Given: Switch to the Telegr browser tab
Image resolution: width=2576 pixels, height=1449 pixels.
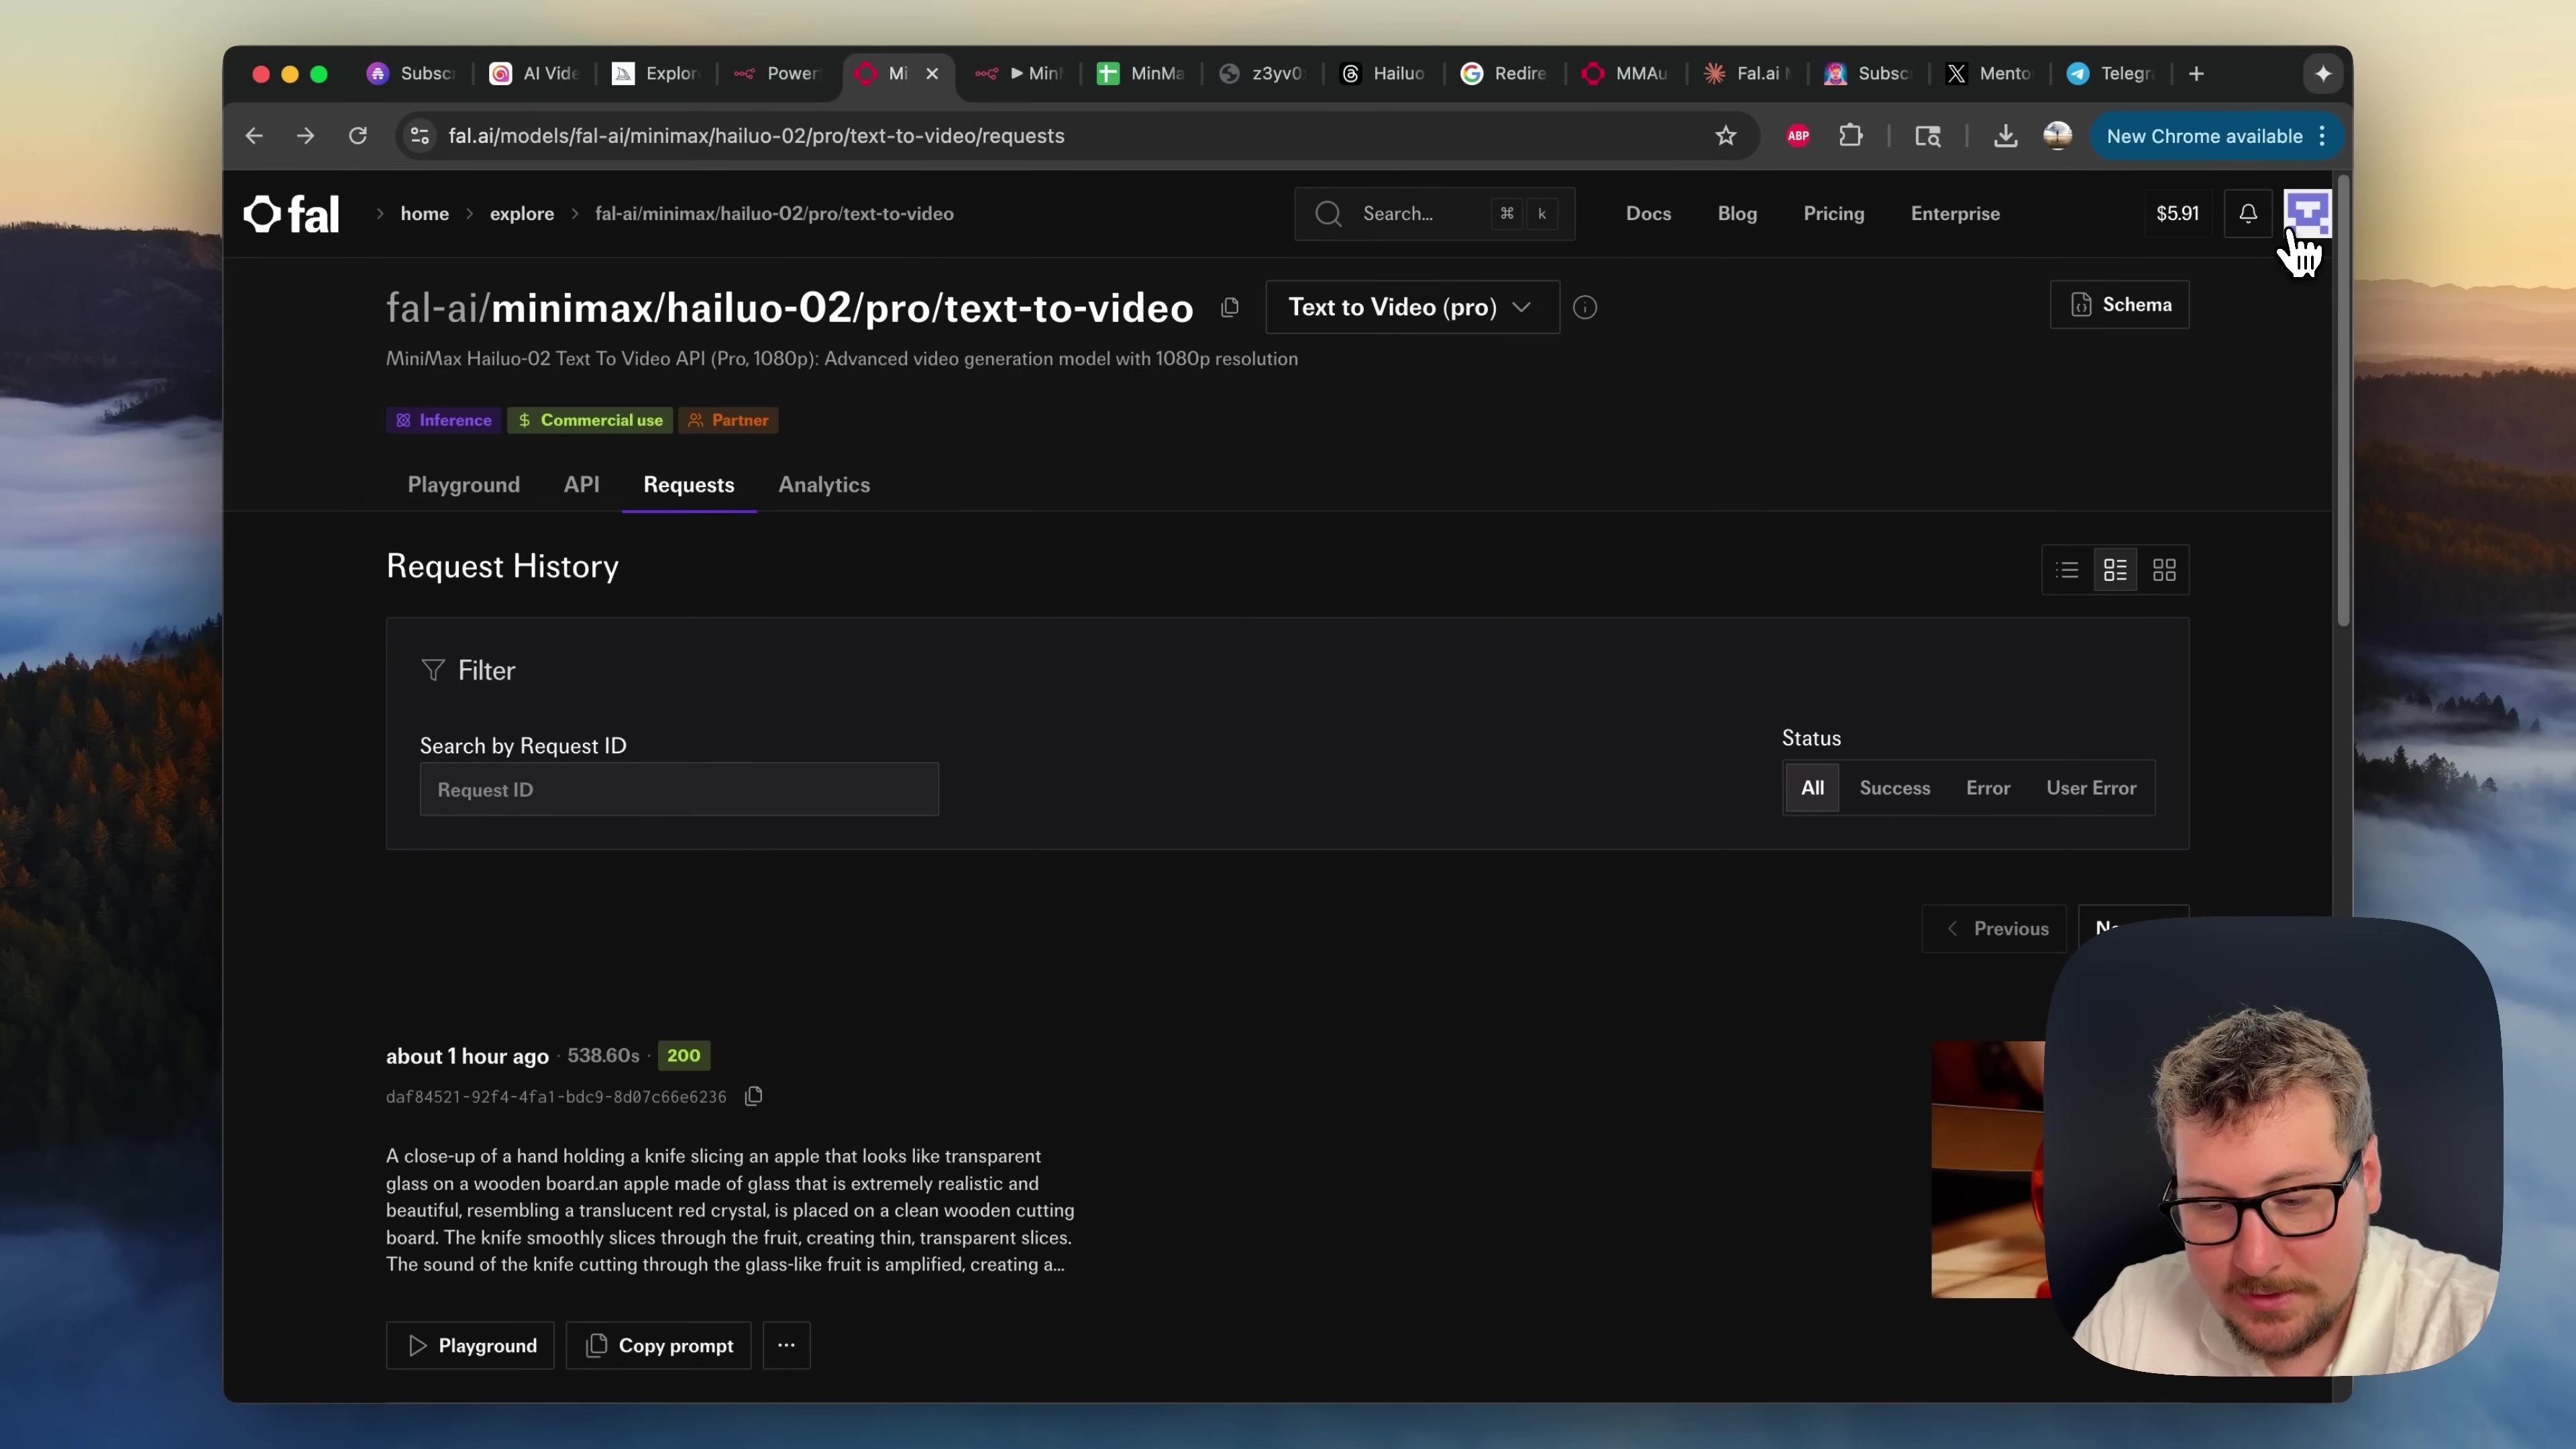Looking at the screenshot, I should (2112, 74).
